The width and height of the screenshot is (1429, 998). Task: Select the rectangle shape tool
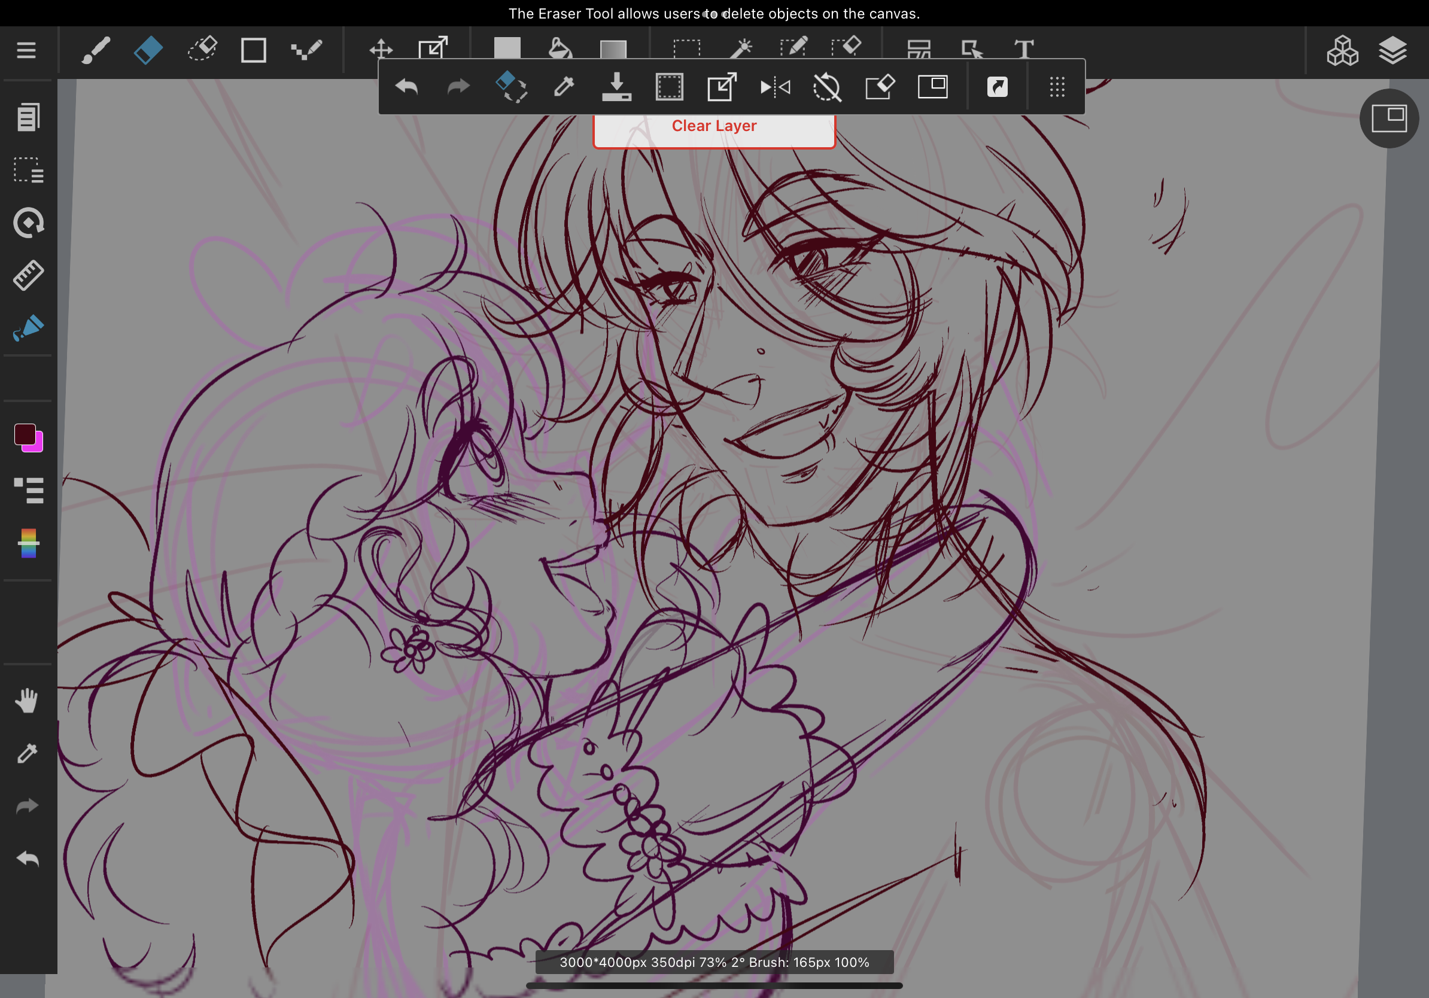(253, 50)
